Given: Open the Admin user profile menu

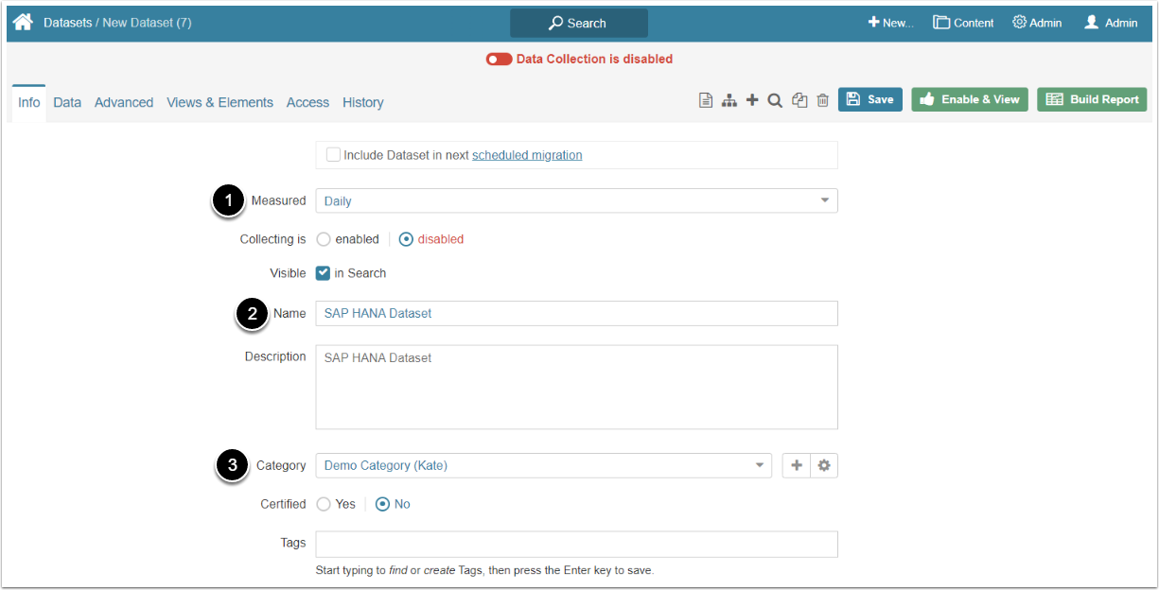Looking at the screenshot, I should [x=1111, y=23].
